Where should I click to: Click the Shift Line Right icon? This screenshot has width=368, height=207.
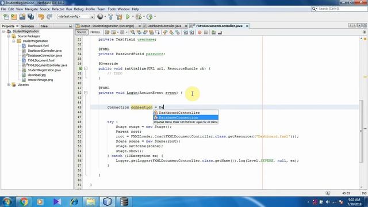tap(191, 32)
